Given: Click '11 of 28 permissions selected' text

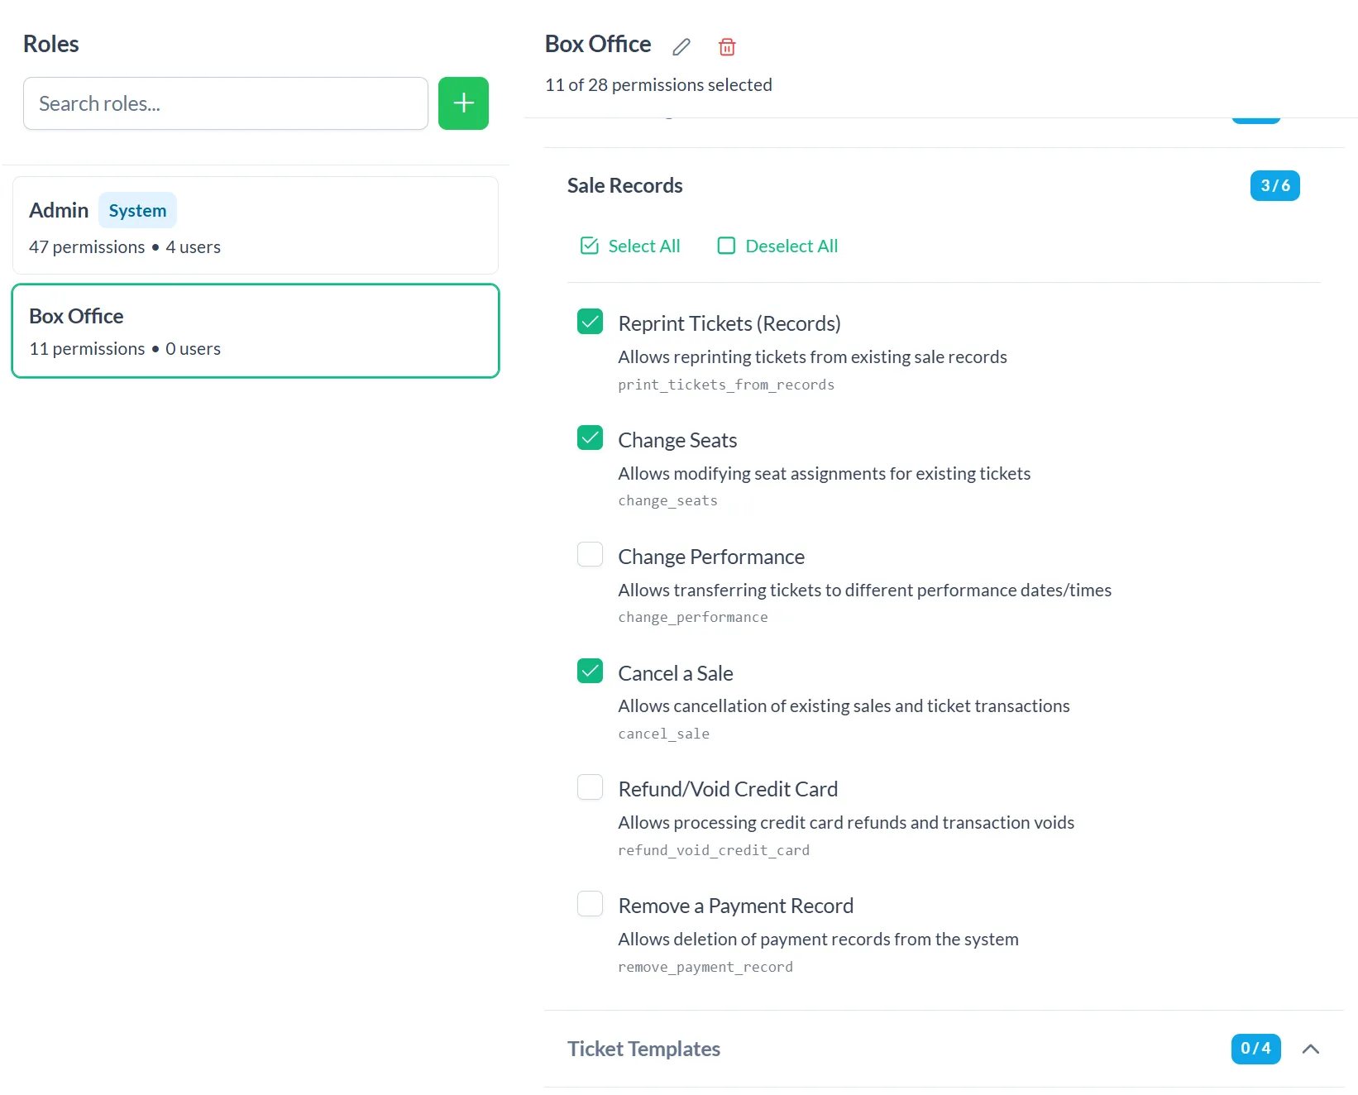Looking at the screenshot, I should 658,85.
